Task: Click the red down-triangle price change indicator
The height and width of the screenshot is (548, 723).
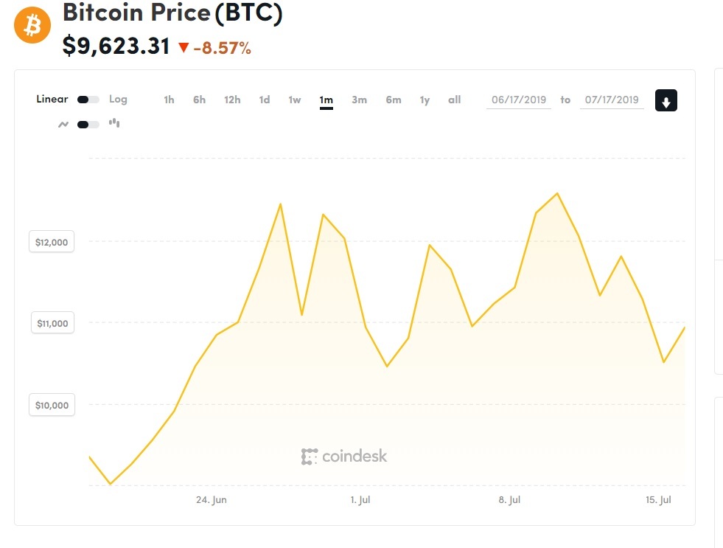Action: (184, 48)
